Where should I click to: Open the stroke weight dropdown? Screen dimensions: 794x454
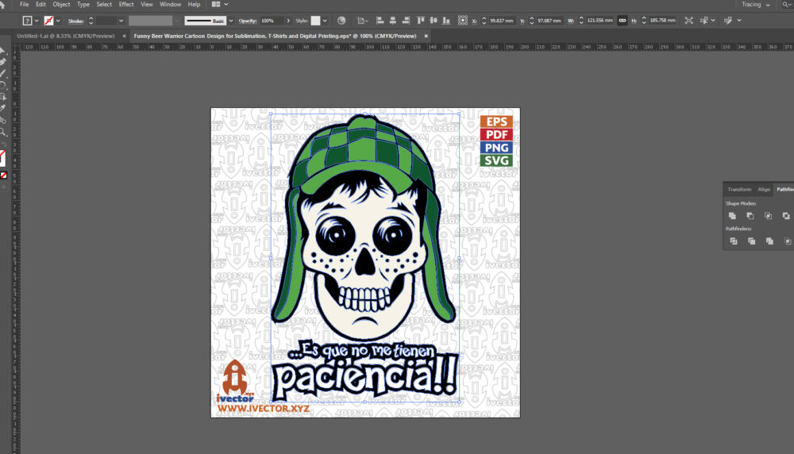(121, 21)
